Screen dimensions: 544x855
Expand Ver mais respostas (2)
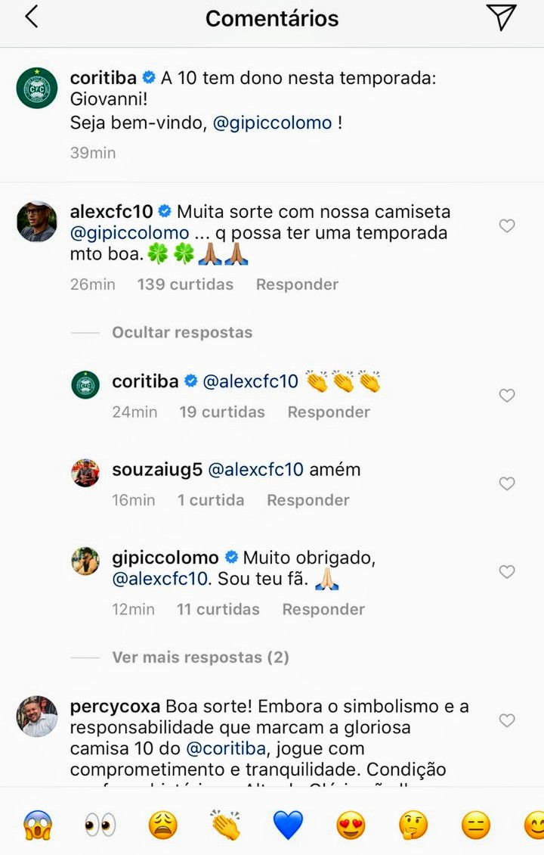pos(200,658)
